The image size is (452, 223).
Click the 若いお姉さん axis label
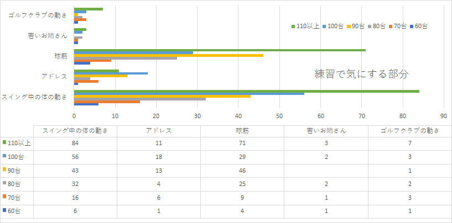tap(48, 36)
